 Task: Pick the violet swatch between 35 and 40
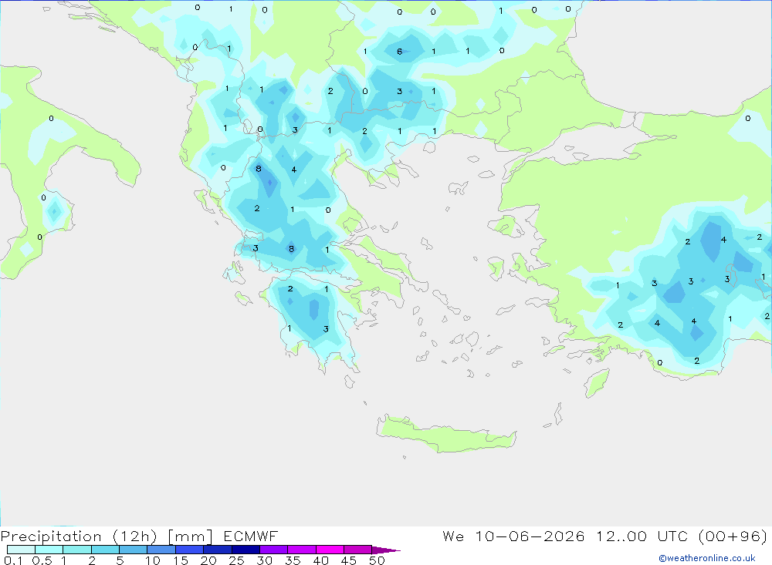point(301,550)
